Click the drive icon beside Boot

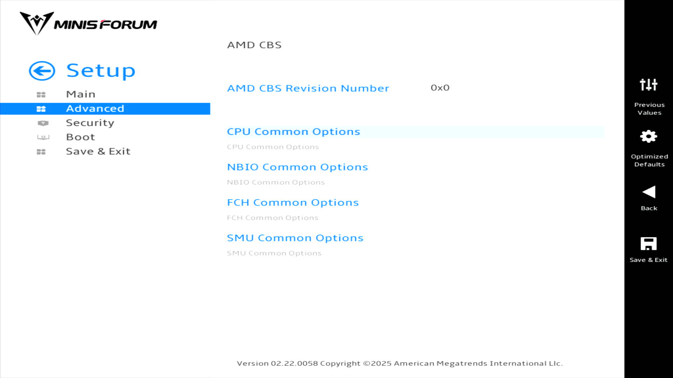43,137
